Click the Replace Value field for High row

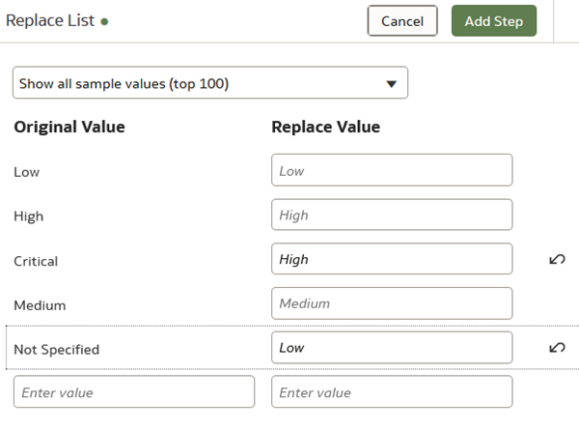[391, 215]
